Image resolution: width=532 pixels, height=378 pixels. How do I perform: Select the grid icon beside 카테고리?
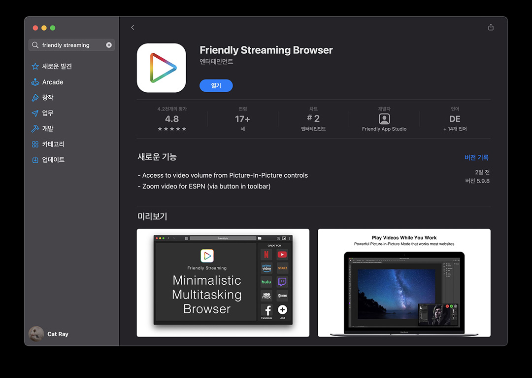coord(35,144)
